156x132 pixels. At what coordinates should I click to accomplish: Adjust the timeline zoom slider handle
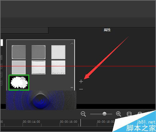(105, 114)
